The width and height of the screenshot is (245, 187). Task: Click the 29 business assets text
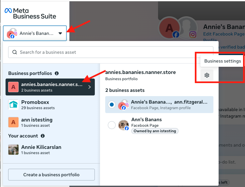coord(38,108)
